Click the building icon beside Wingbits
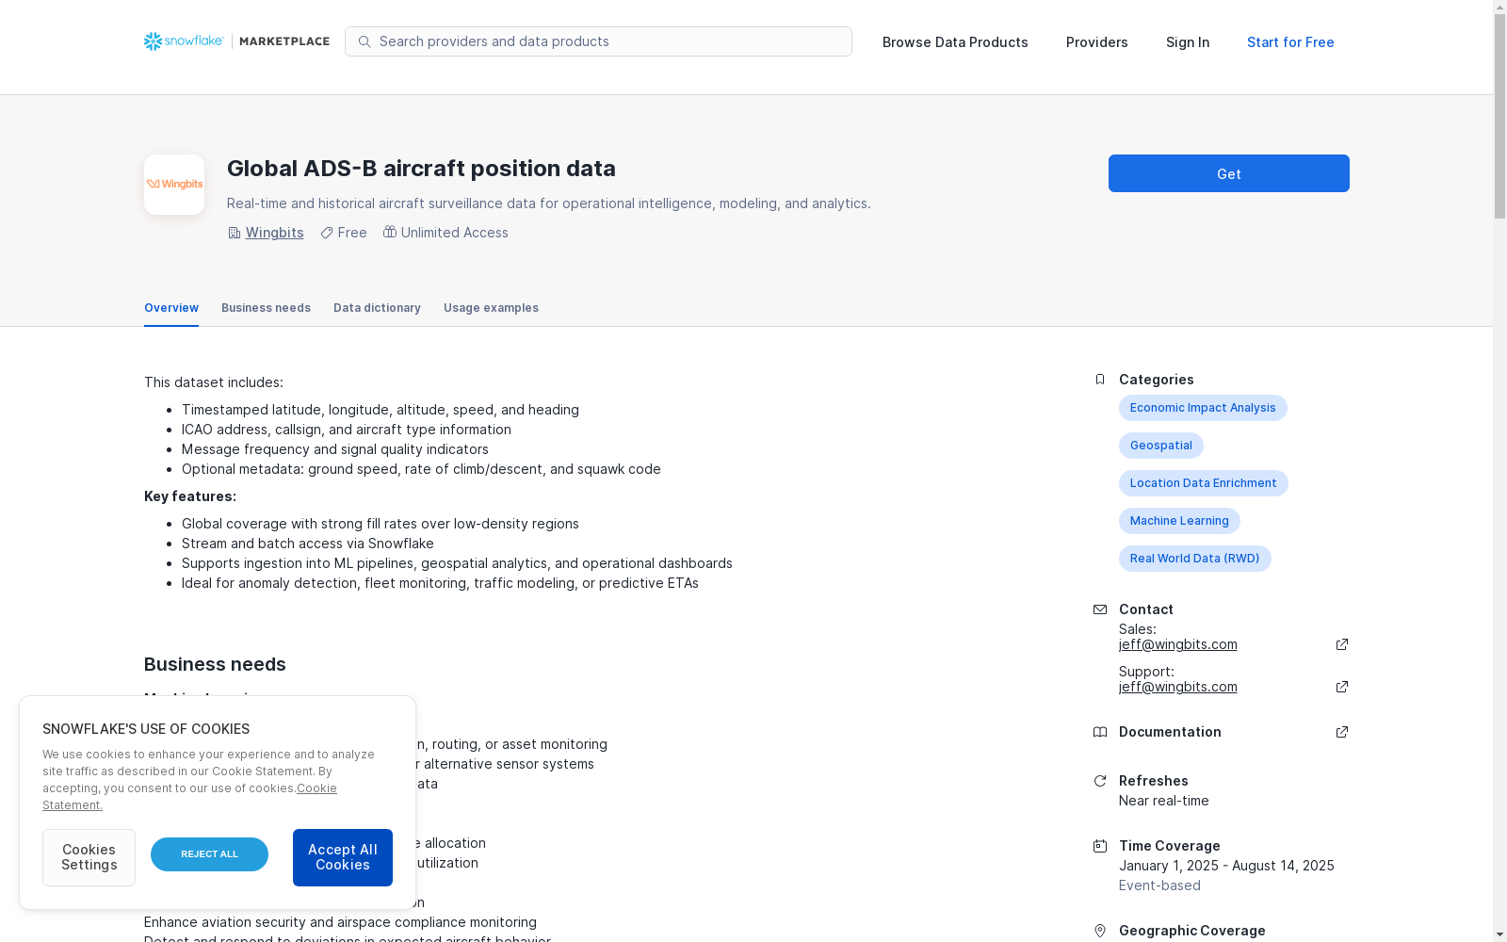Viewport: 1507px width, 942px height. pos(234,233)
